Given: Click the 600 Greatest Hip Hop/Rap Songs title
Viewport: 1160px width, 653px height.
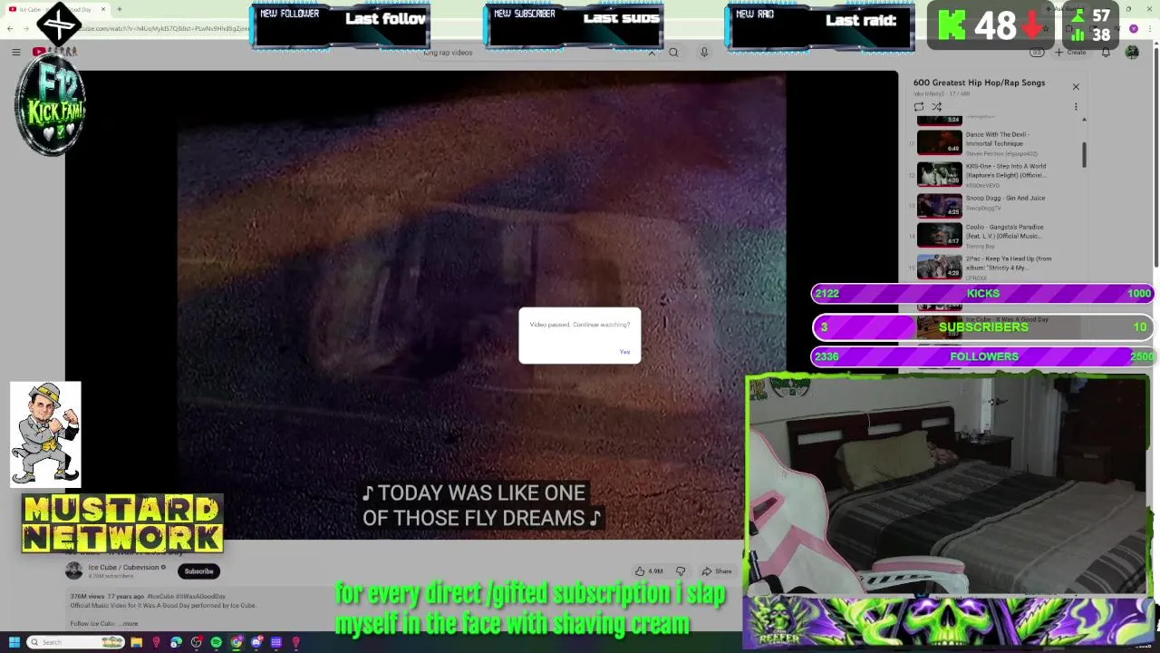Looking at the screenshot, I should pos(979,83).
